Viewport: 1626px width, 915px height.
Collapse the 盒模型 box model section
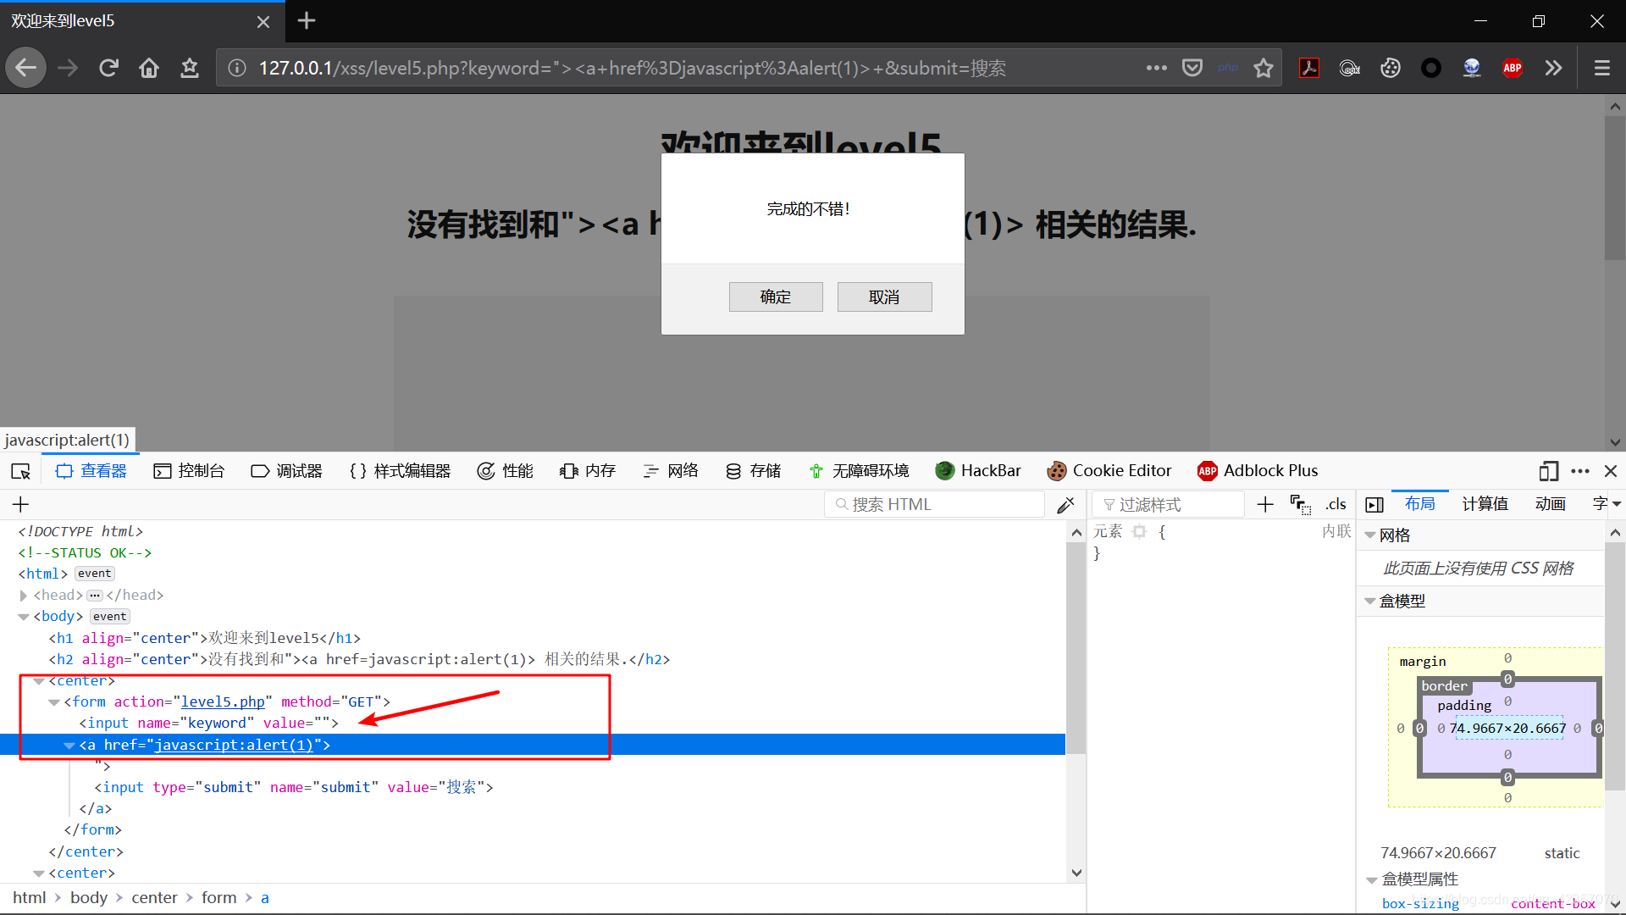(x=1370, y=602)
